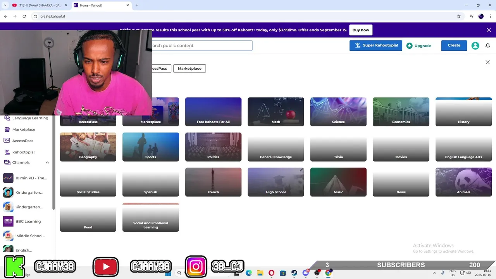This screenshot has height=279, width=496.
Task: Open the Spanish category card
Action: pos(150,182)
